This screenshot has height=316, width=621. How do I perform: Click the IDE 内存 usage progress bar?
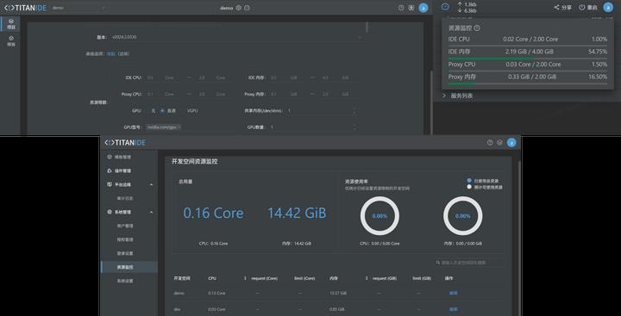tap(528, 59)
